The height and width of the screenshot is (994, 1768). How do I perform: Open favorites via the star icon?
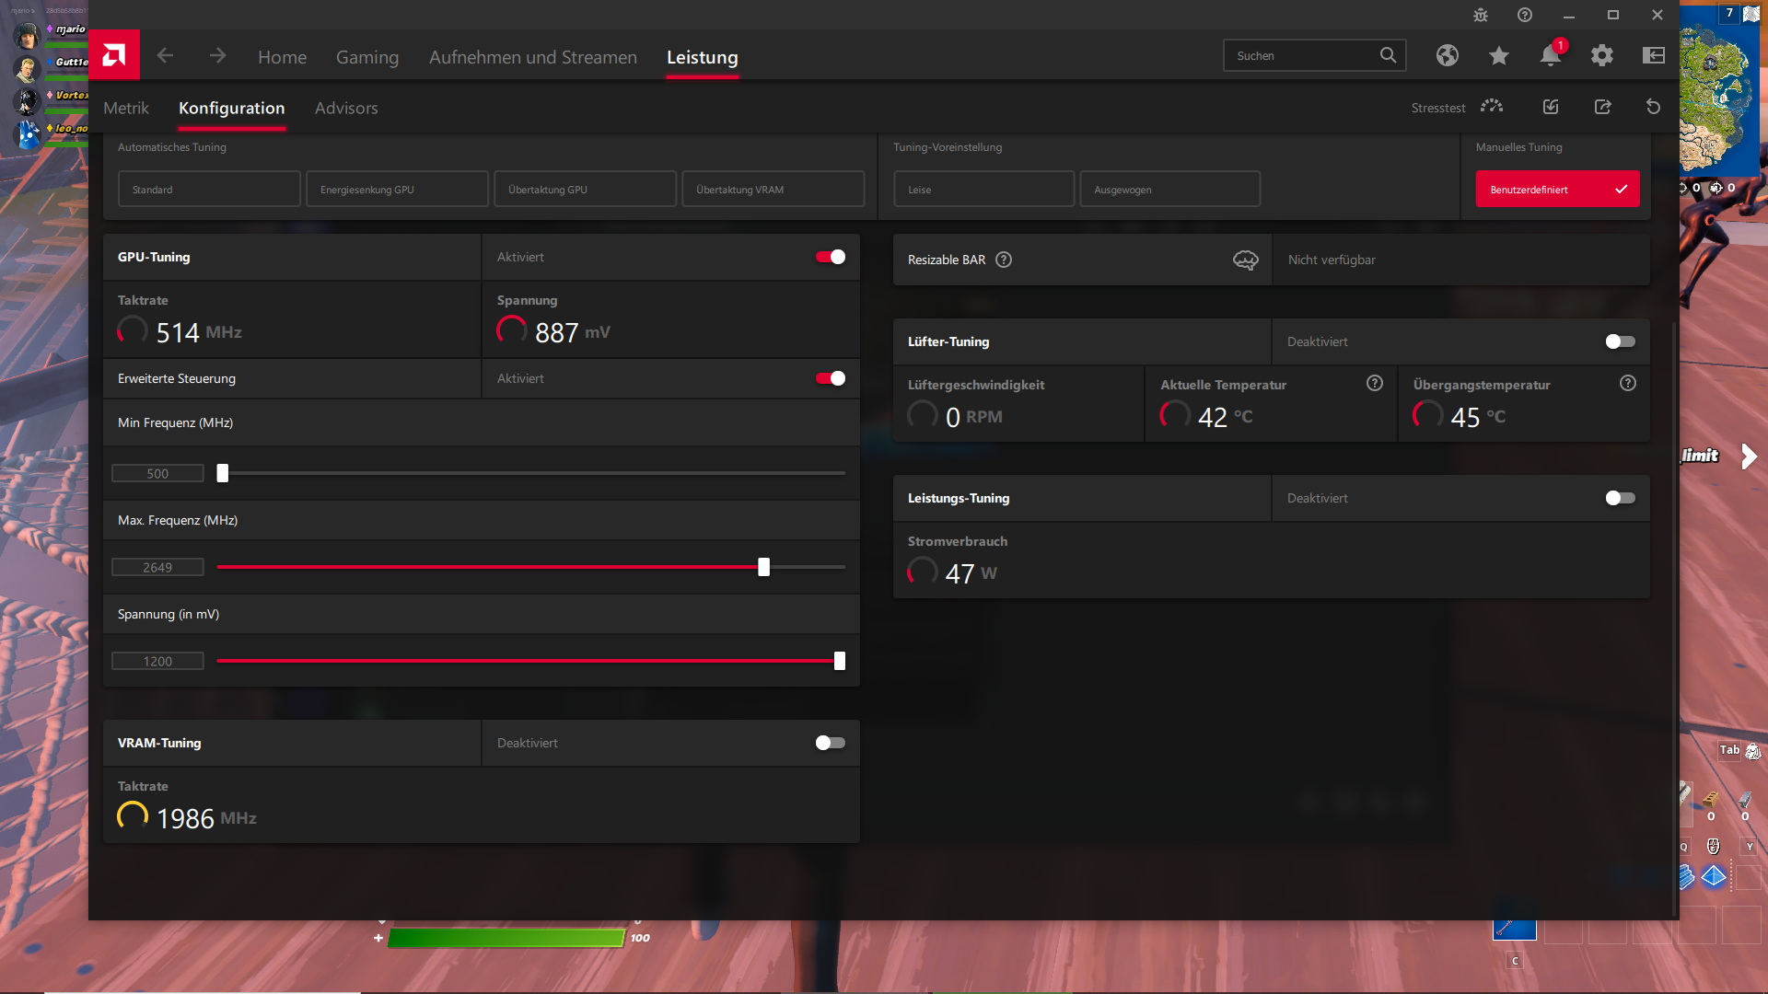tap(1498, 56)
